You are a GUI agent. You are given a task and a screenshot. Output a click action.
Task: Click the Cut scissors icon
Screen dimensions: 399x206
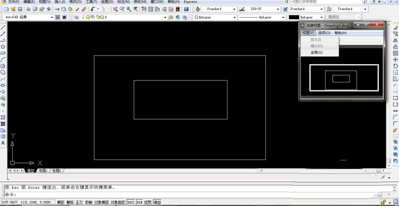57,9
